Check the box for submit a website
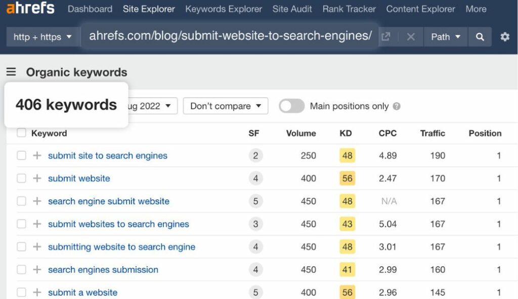518x299 pixels. tap(21, 292)
